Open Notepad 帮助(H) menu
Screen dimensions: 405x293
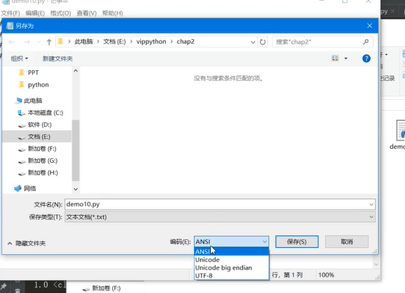point(112,13)
